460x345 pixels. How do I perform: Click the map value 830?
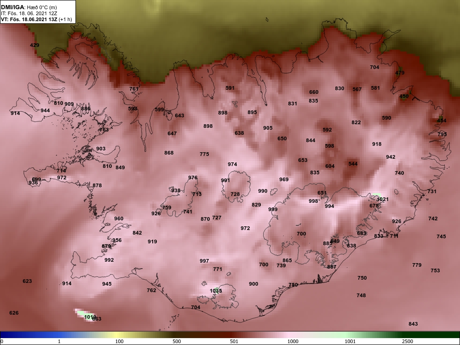click(339, 88)
